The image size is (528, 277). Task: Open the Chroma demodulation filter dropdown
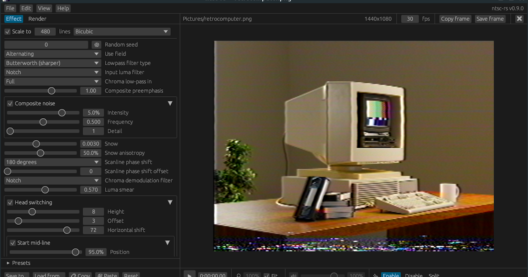coord(53,181)
